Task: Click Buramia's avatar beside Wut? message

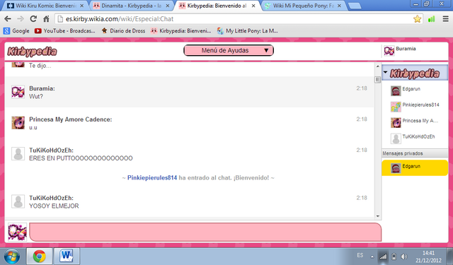Action: [x=18, y=92]
